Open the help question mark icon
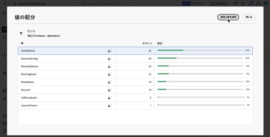 (x=243, y=4)
